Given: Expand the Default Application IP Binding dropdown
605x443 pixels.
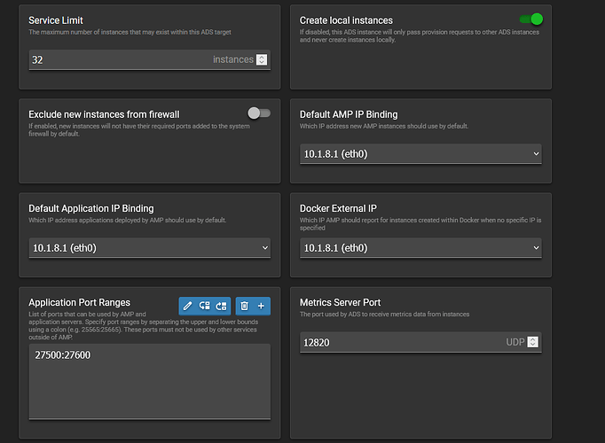Looking at the screenshot, I should [149, 248].
